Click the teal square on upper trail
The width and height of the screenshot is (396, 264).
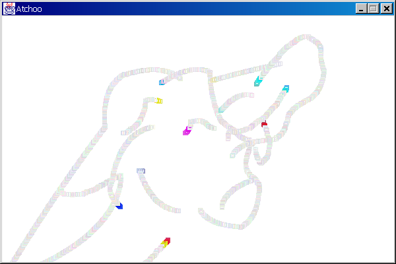[x=257, y=82]
